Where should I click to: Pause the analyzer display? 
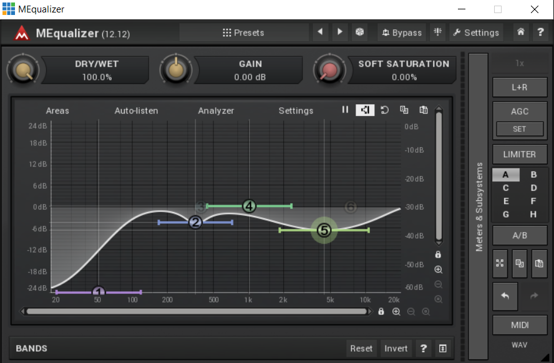point(345,110)
